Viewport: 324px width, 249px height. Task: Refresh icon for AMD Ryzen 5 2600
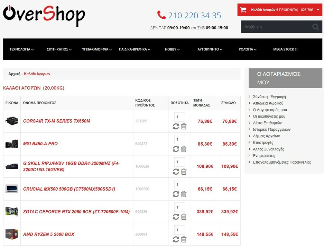coord(176,239)
